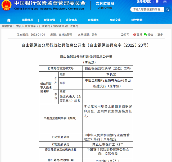Open the 新闻资讯 menu
172x162 pixels.
[x=49, y=20]
